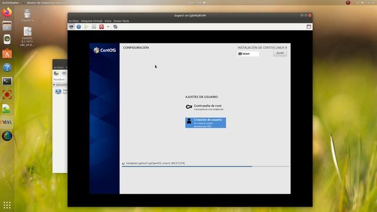The width and height of the screenshot is (377, 212).
Task: Open Terminal from the dock
Action: click(7, 81)
